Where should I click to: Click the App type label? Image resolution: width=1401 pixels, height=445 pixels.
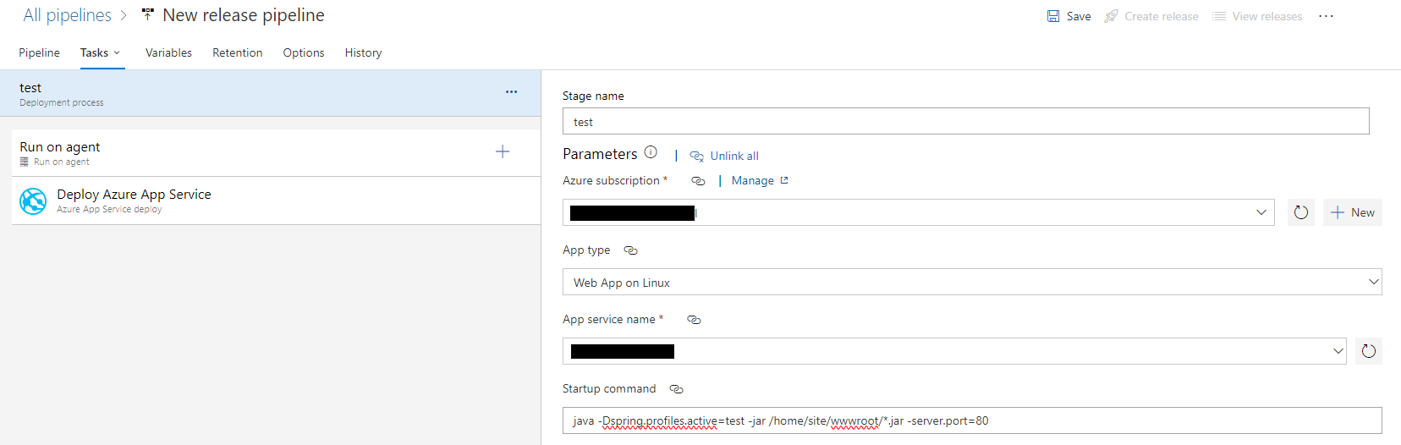[x=586, y=250]
